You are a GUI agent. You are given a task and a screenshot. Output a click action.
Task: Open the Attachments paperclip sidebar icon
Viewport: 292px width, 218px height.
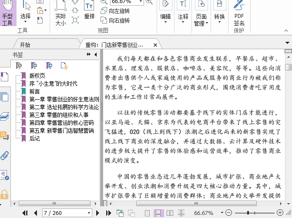(4, 156)
